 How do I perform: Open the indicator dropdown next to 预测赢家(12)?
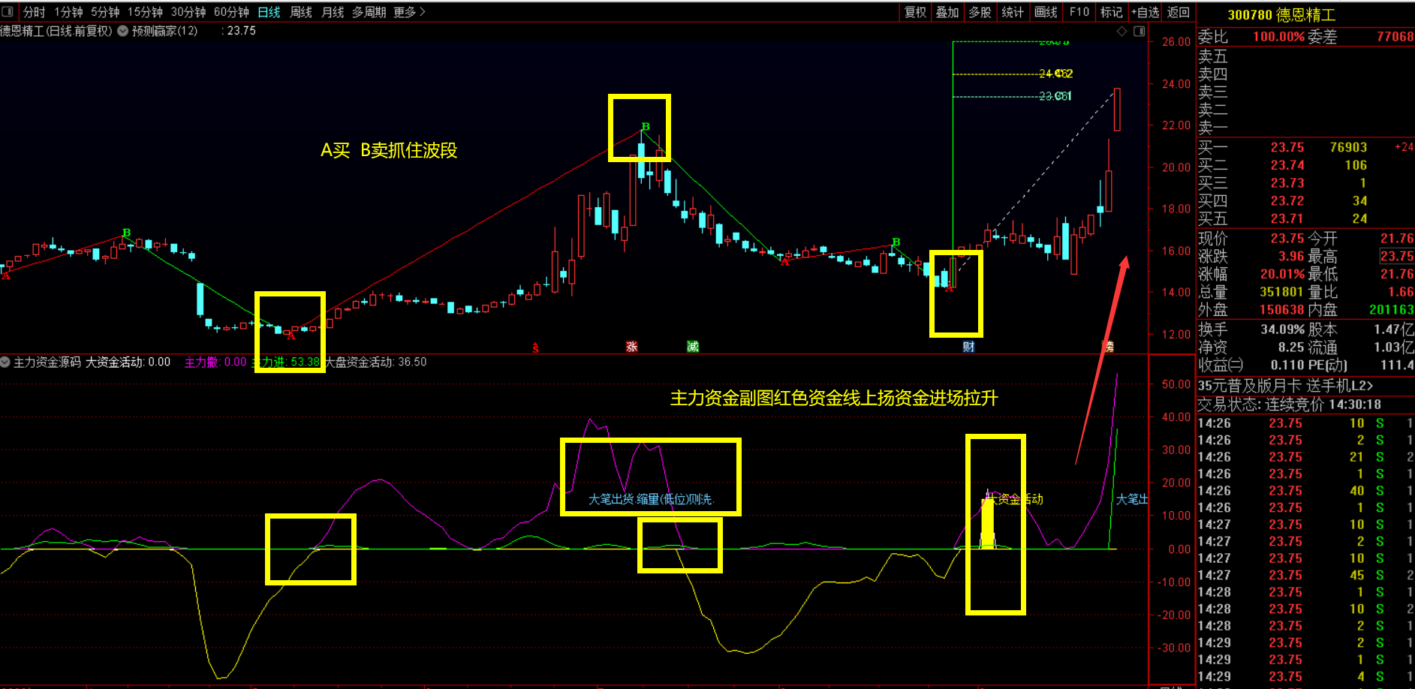coord(122,31)
